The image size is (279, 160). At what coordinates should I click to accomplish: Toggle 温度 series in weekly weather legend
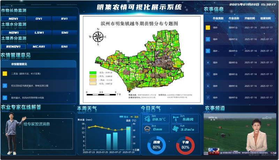134,117
